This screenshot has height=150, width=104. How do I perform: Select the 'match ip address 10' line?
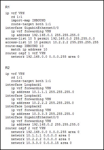point(29,50)
